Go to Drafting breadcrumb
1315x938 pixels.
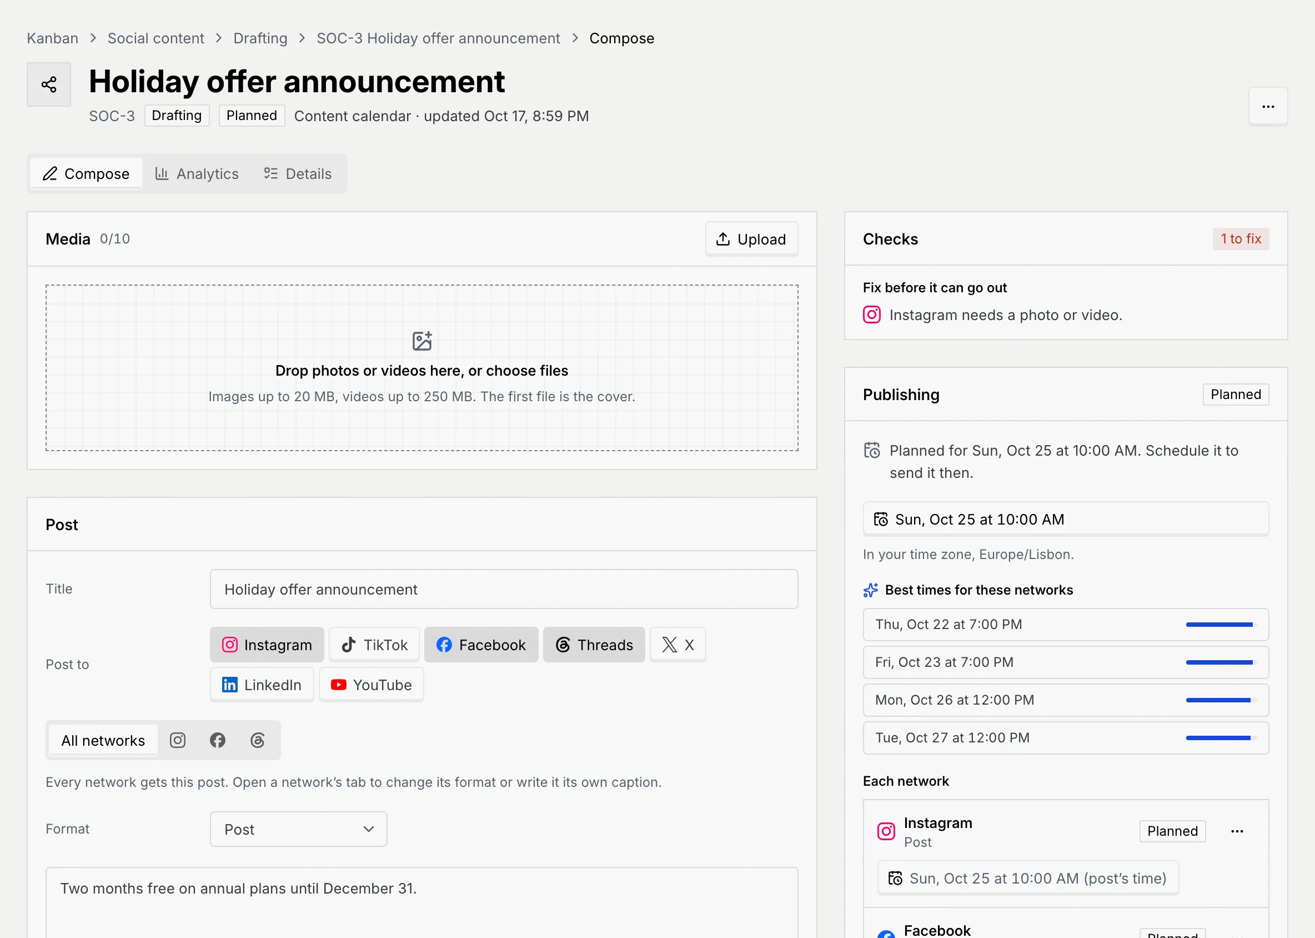coord(260,38)
